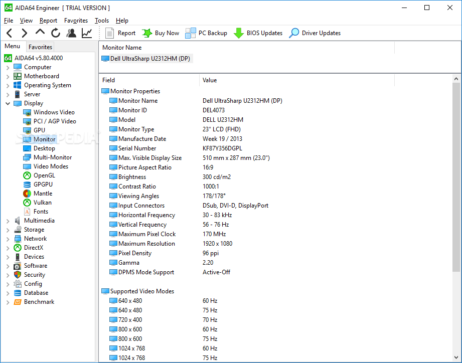Select the 720 x 400 video mode row
The width and height of the screenshot is (462, 363).
click(275, 320)
